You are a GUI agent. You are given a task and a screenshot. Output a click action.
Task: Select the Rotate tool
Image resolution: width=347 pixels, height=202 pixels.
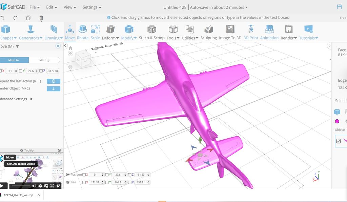pos(82,32)
